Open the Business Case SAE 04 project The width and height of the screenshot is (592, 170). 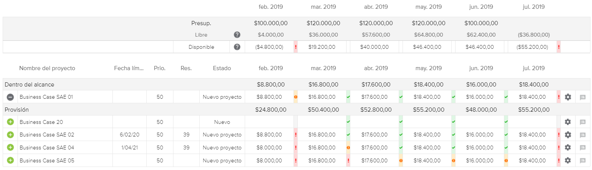point(47,148)
